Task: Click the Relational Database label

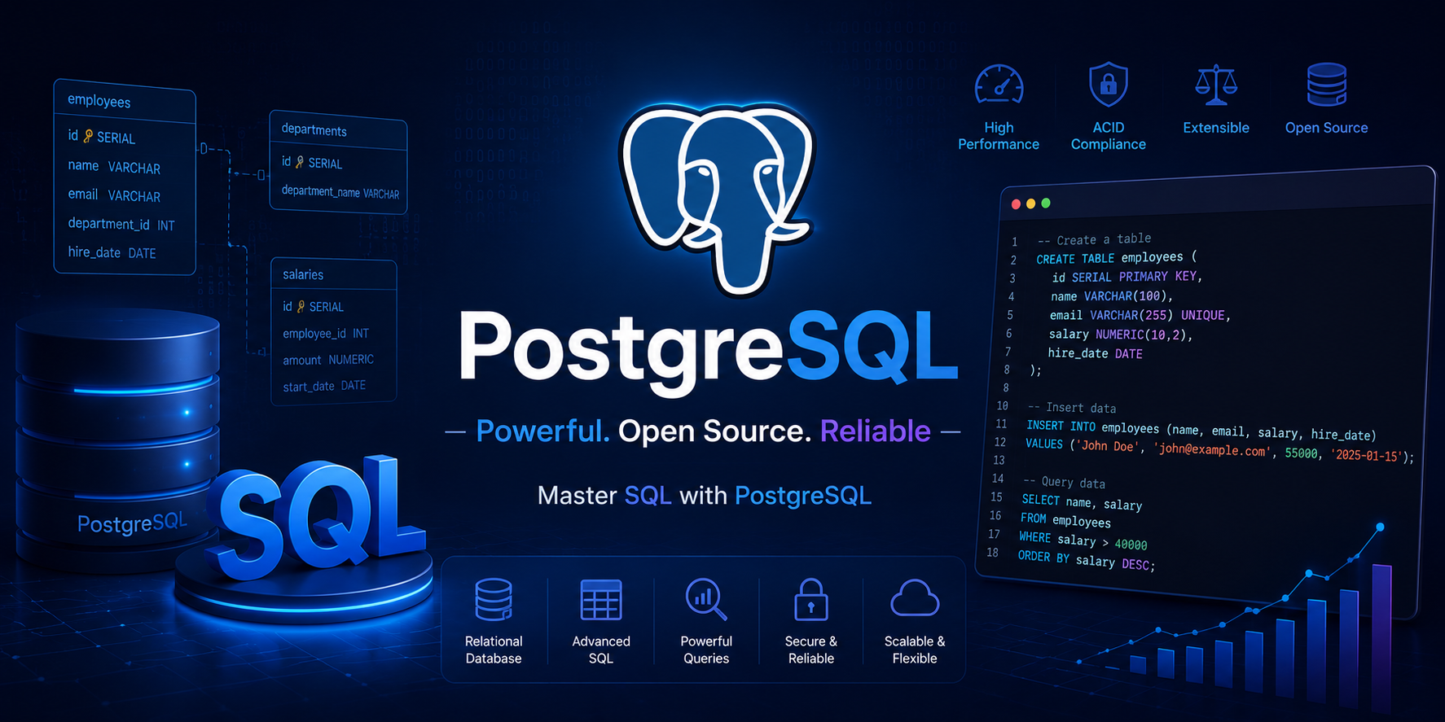Action: pyautogui.click(x=494, y=650)
